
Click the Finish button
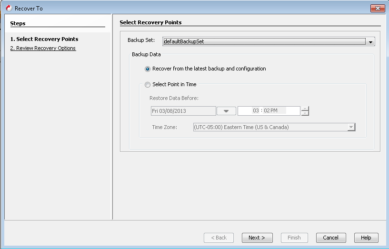294,238
